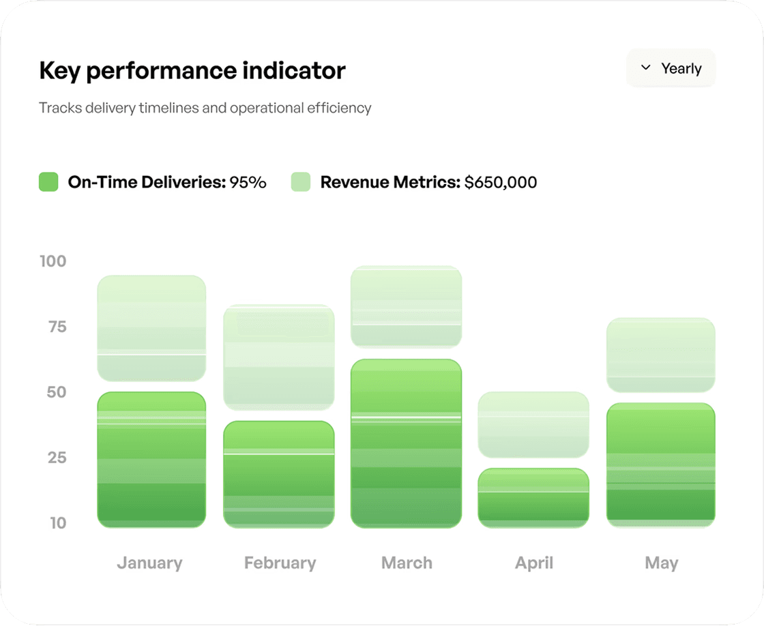
Task: Click the chevron beside Yearly
Action: point(645,68)
